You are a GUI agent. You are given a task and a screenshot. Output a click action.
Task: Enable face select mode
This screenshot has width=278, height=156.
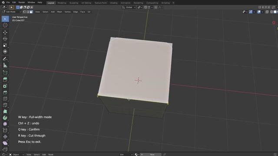point(31,12)
